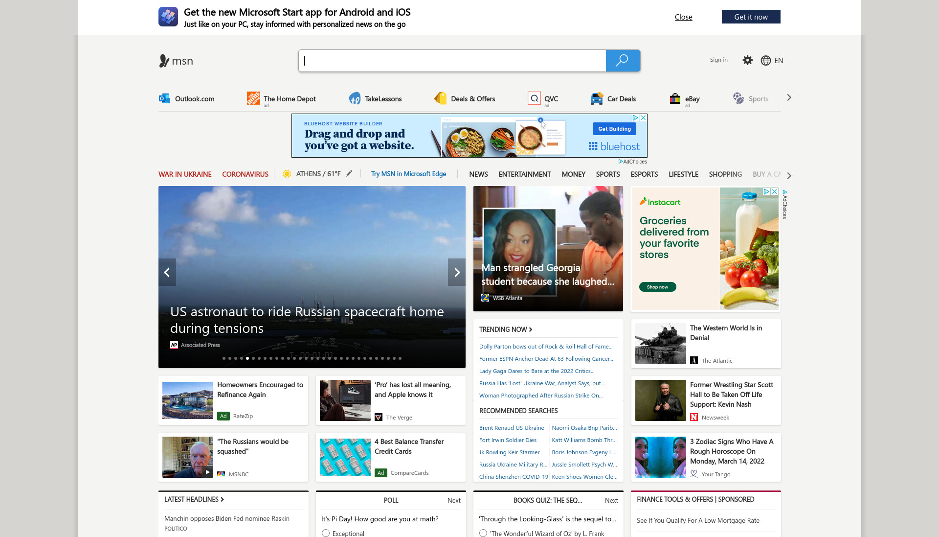The image size is (939, 537).
Task: Open the SHOPPING tab
Action: tap(725, 174)
